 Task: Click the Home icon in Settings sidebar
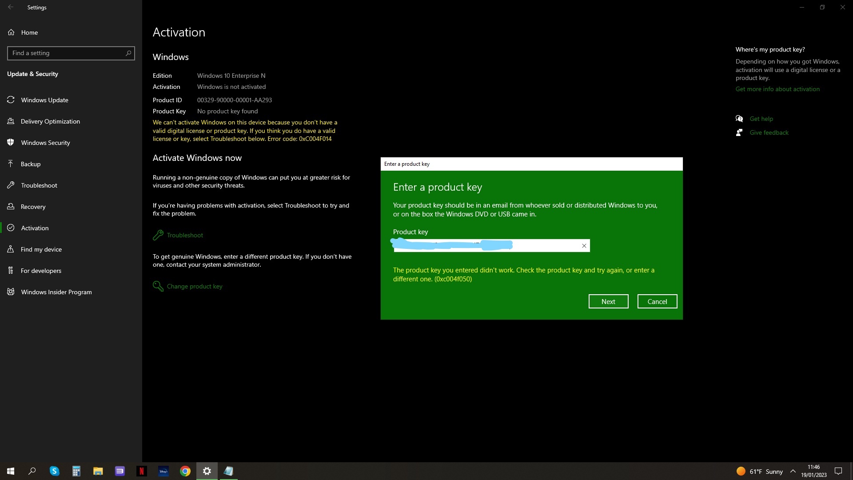(11, 32)
